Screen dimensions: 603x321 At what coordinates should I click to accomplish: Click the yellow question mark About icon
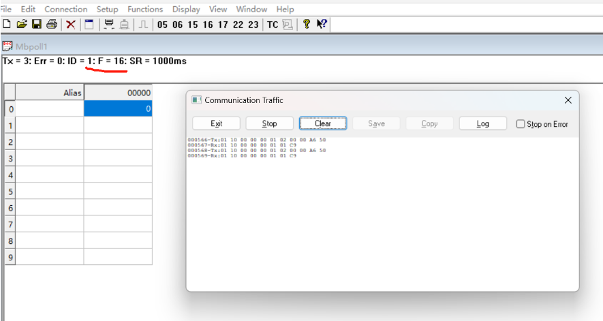tap(306, 25)
